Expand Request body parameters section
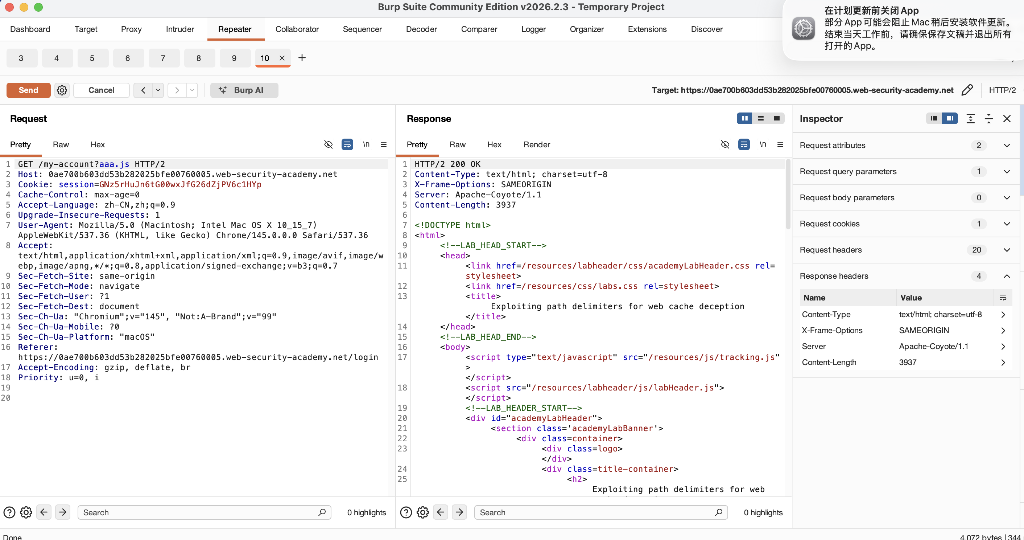Viewport: 1024px width, 540px height. click(x=1007, y=198)
